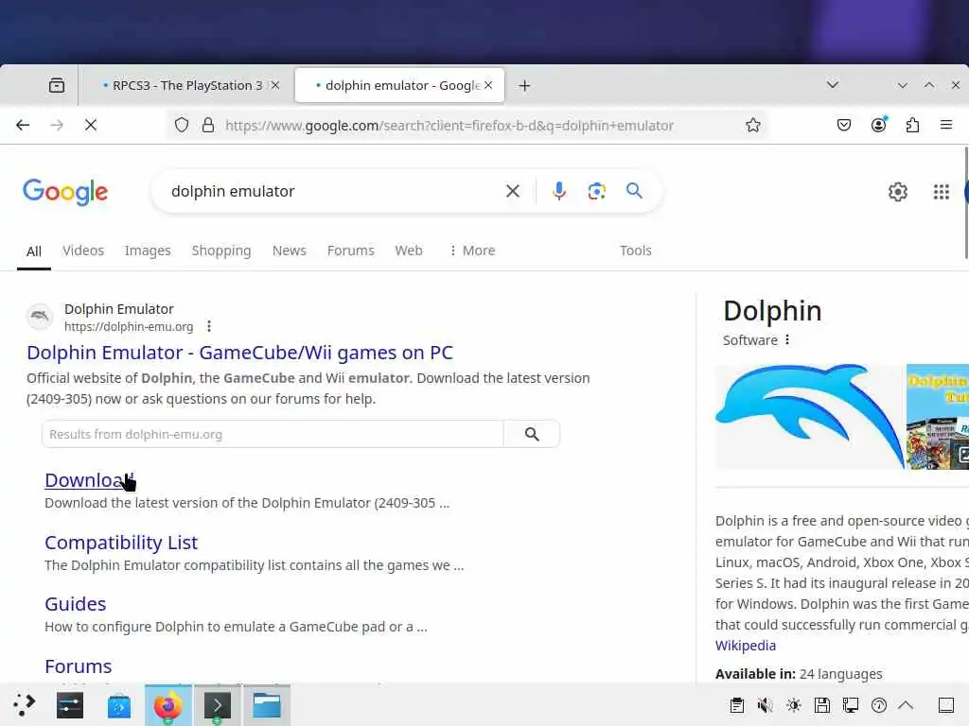Screen dimensions: 969x726
Task: Open the extensions puzzle icon
Action: click(x=913, y=126)
